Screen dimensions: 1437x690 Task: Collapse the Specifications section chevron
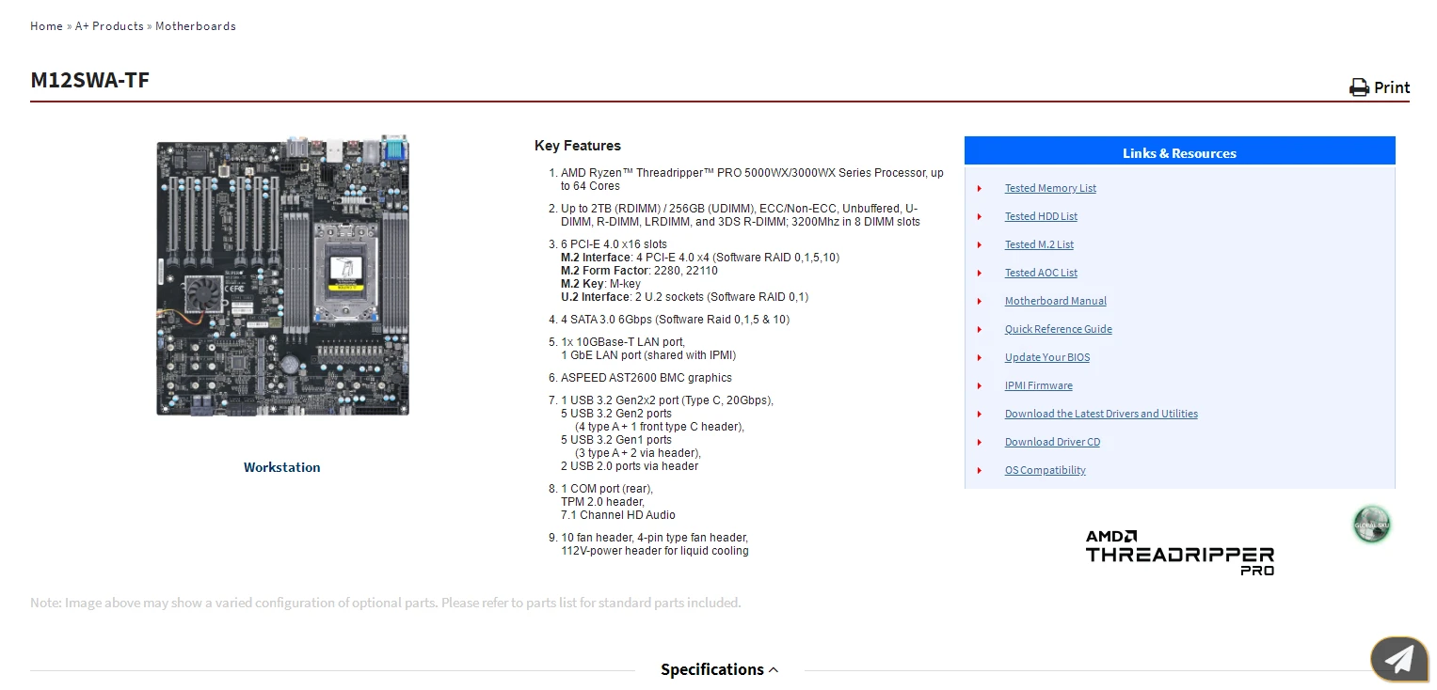774,670
